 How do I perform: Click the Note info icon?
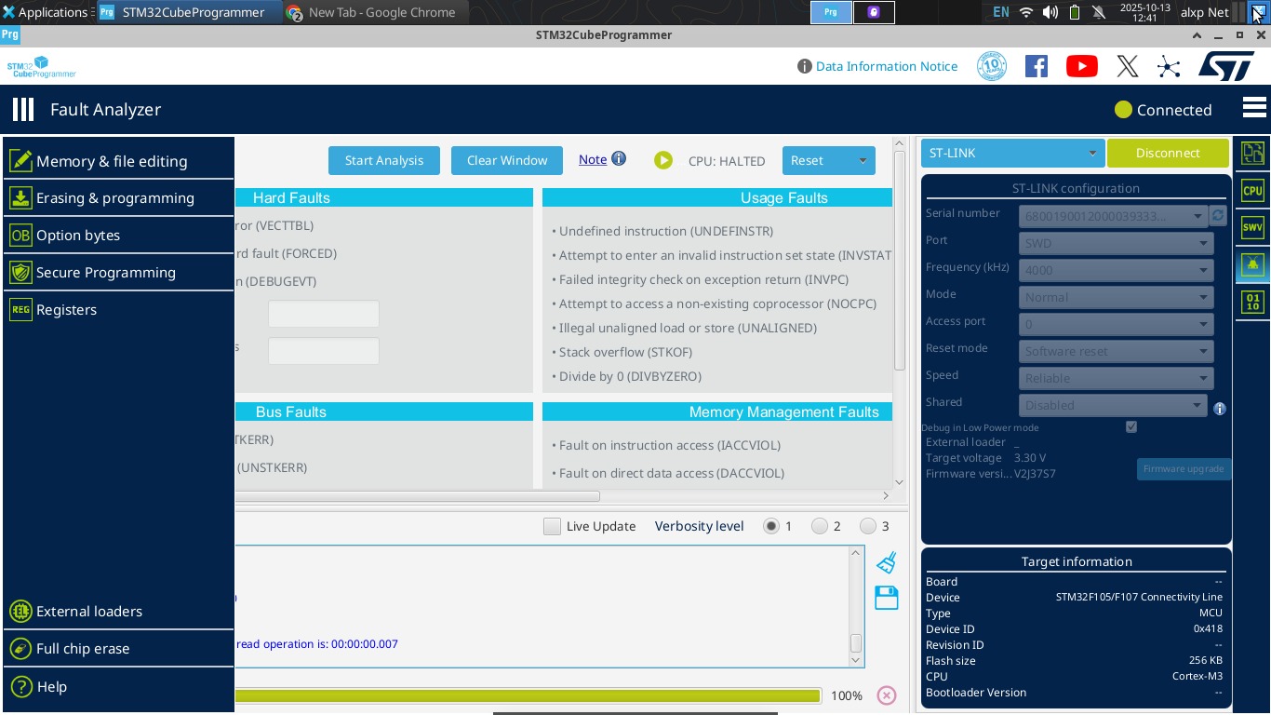tap(619, 159)
